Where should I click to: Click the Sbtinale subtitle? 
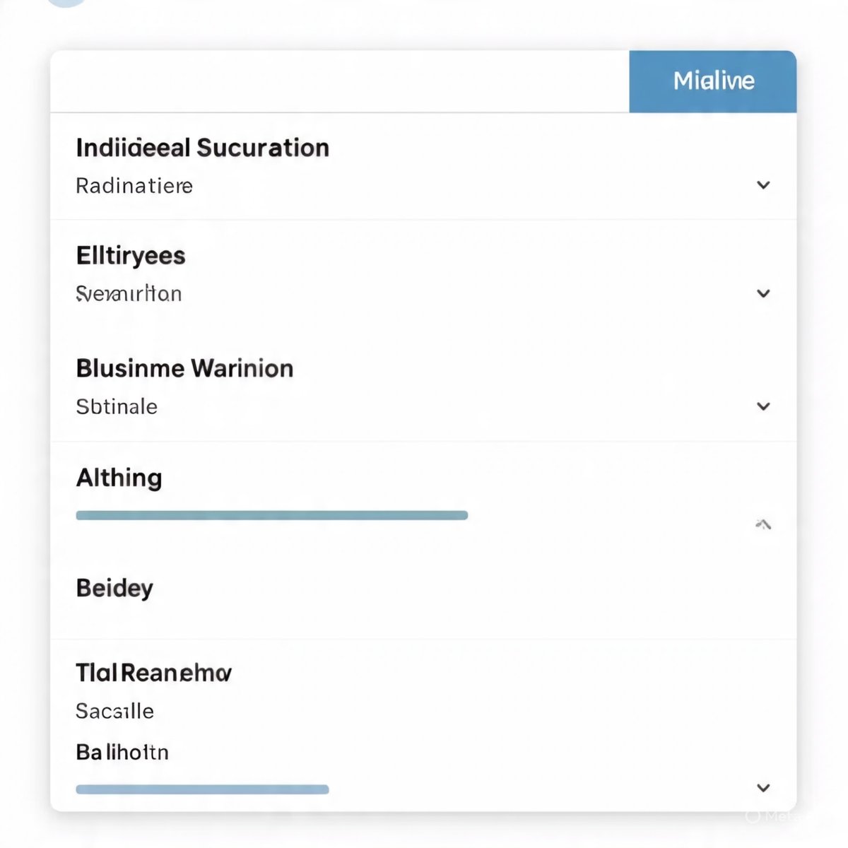pyautogui.click(x=117, y=406)
